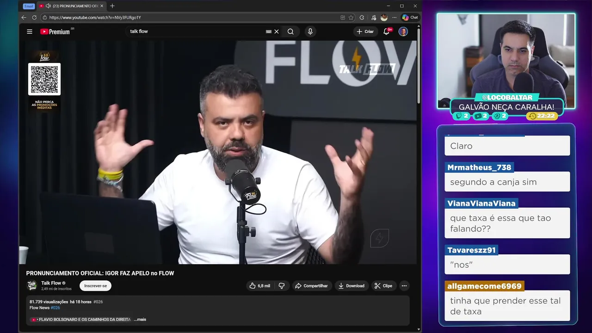
Task: Click chat message 'tinha que prender esse tal de taxa'
Action: click(507, 306)
